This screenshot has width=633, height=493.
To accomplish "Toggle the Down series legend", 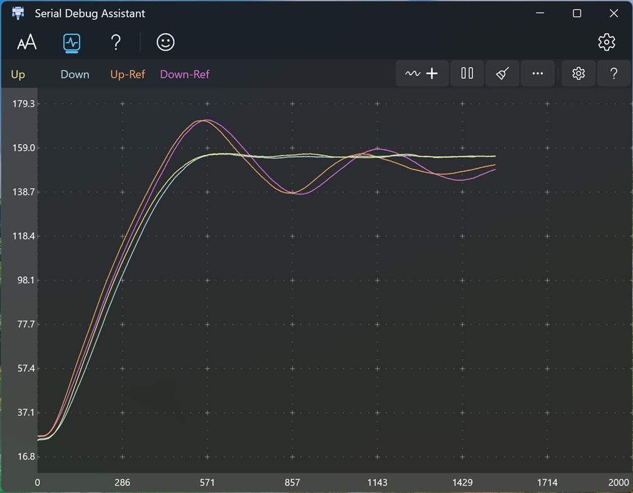I will 75,75.
